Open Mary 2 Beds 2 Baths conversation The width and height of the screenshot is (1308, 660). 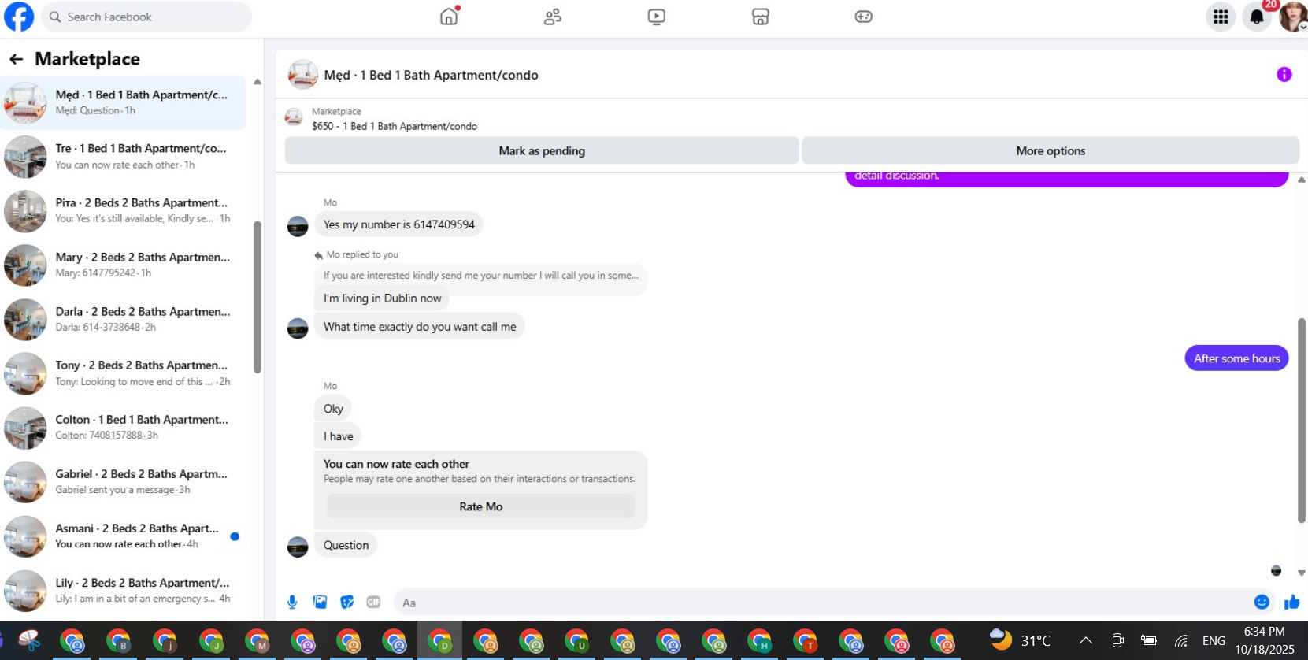tap(123, 265)
